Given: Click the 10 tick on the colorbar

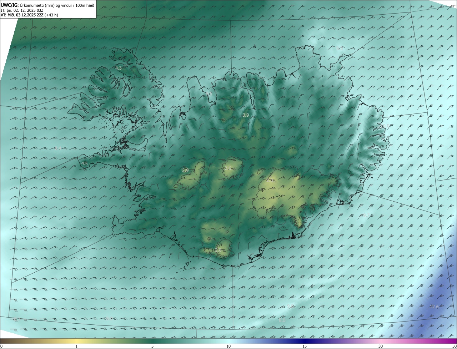Looking at the screenshot, I should click(x=228, y=346).
